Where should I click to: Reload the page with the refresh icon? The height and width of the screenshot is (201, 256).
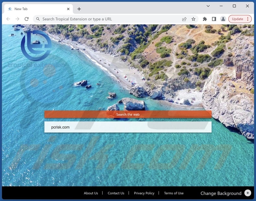click(27, 19)
